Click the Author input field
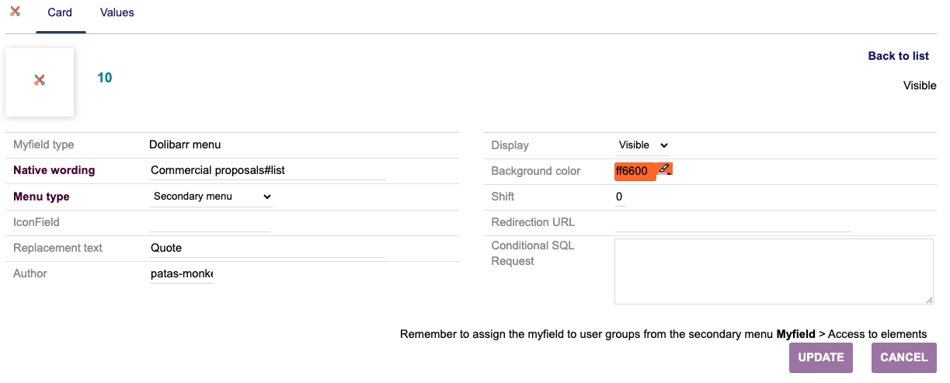Viewport: 950px width, 383px height. coord(182,274)
